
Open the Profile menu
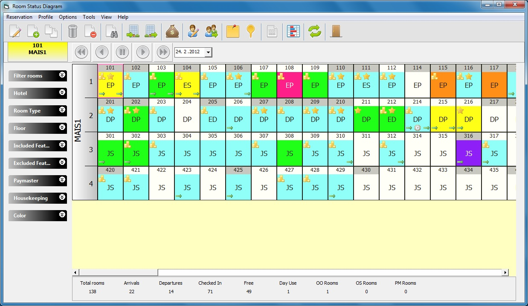click(x=46, y=17)
